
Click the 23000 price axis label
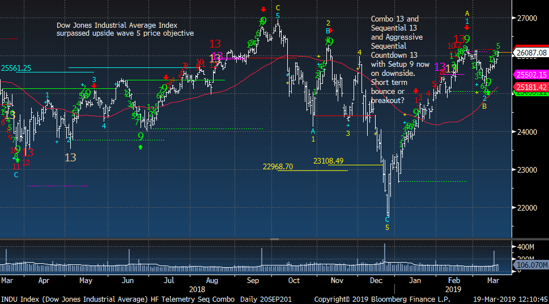(x=527, y=170)
